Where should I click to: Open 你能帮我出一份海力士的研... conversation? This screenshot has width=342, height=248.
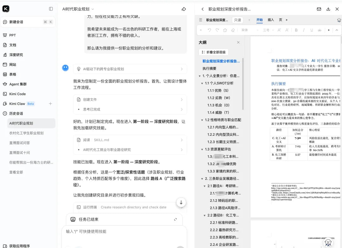click(31, 162)
